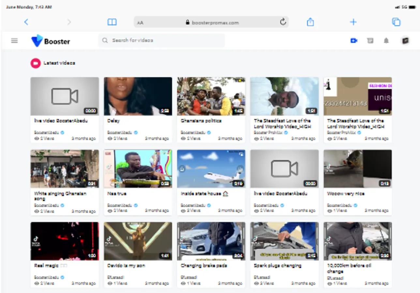Click the Delay video title
420x293 pixels.
click(x=113, y=121)
